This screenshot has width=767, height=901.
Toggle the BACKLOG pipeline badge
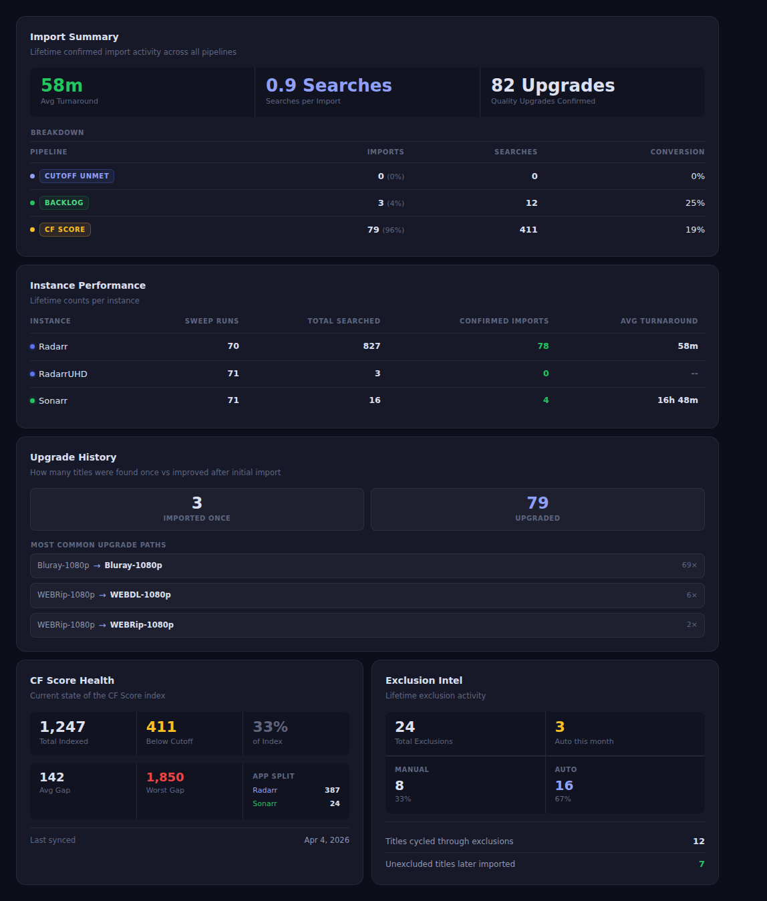64,203
